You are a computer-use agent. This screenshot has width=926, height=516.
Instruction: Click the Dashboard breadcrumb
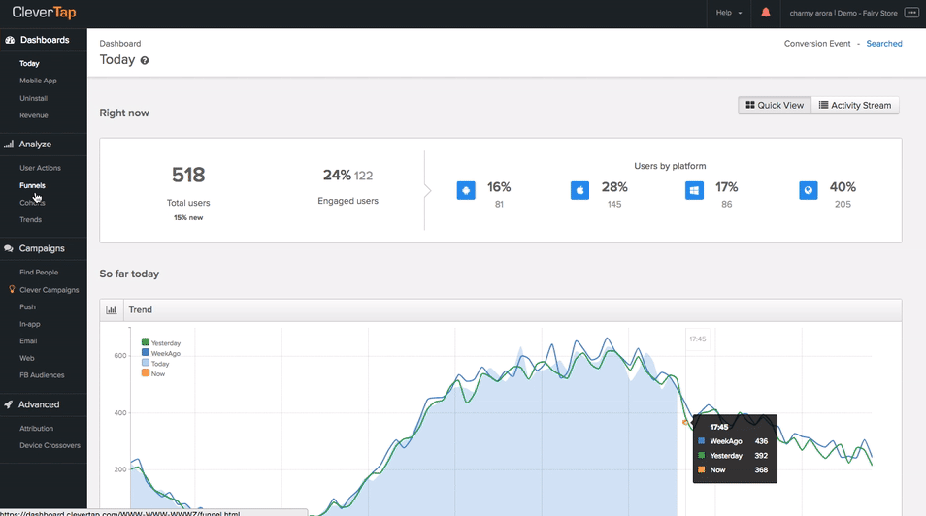pos(120,43)
